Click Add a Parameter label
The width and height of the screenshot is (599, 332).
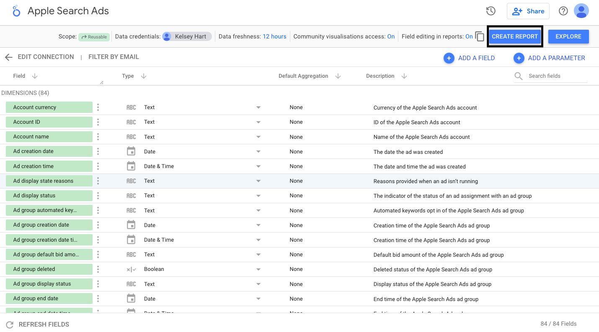click(556, 58)
